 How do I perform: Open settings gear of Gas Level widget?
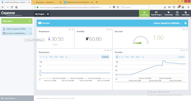pos(187,29)
